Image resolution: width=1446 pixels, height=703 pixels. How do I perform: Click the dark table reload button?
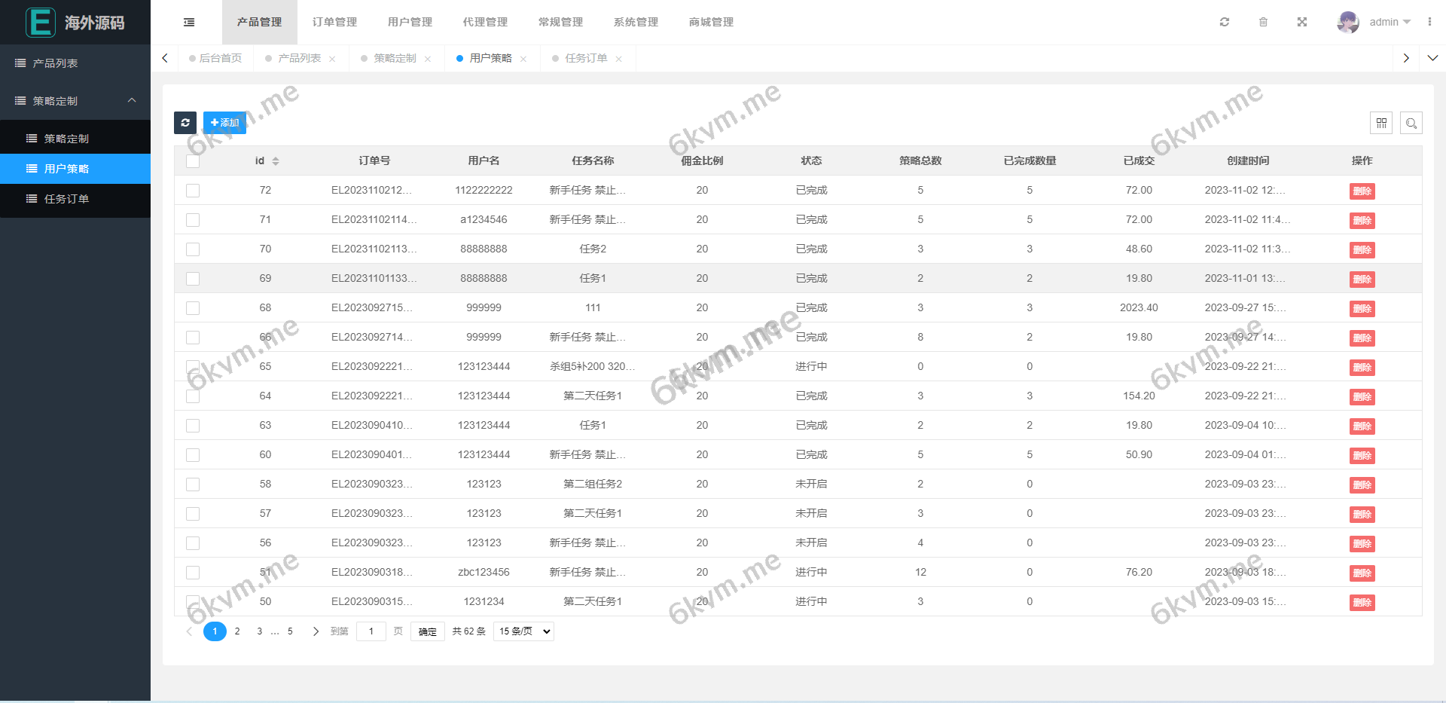pos(185,123)
